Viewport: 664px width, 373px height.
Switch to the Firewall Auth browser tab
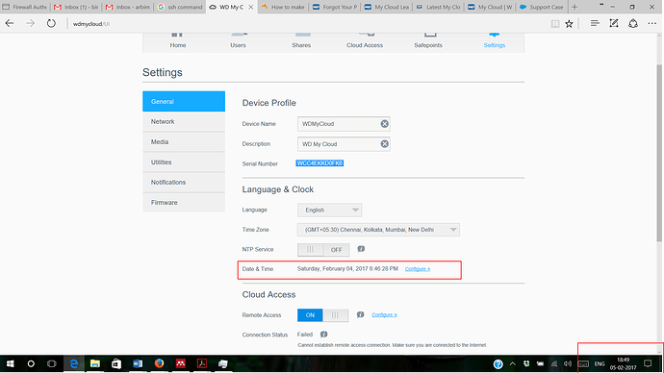click(25, 7)
